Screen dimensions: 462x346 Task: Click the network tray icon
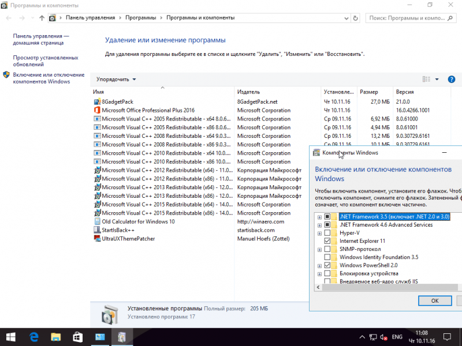[373, 337]
